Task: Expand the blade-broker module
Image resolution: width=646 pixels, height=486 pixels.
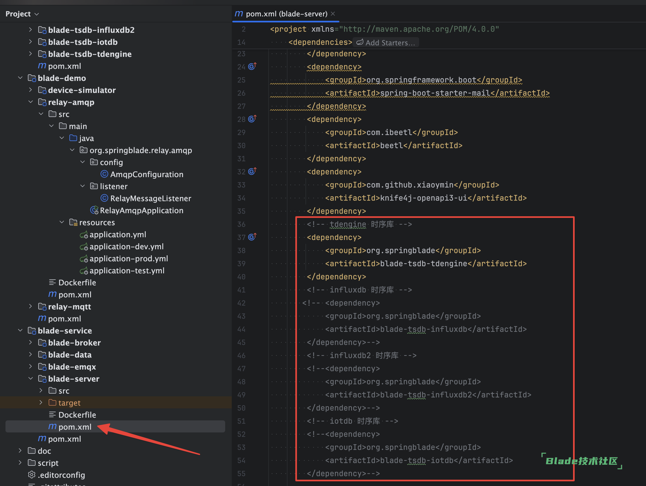Action: [x=30, y=342]
